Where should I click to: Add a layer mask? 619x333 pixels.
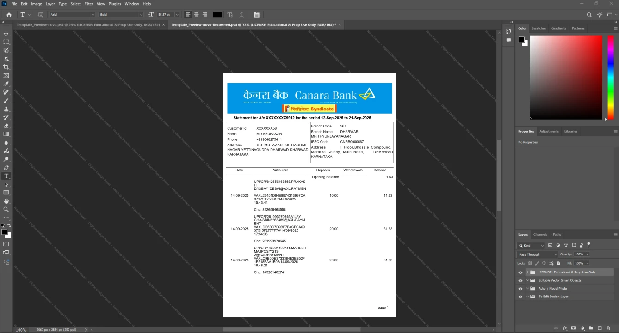(573, 328)
